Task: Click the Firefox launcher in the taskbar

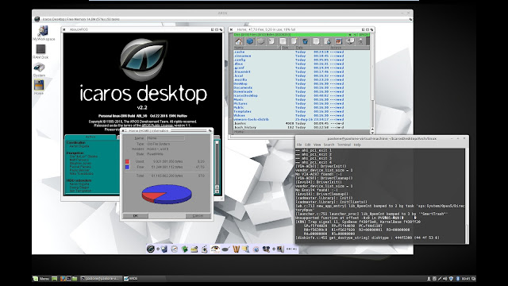Action: point(63,279)
